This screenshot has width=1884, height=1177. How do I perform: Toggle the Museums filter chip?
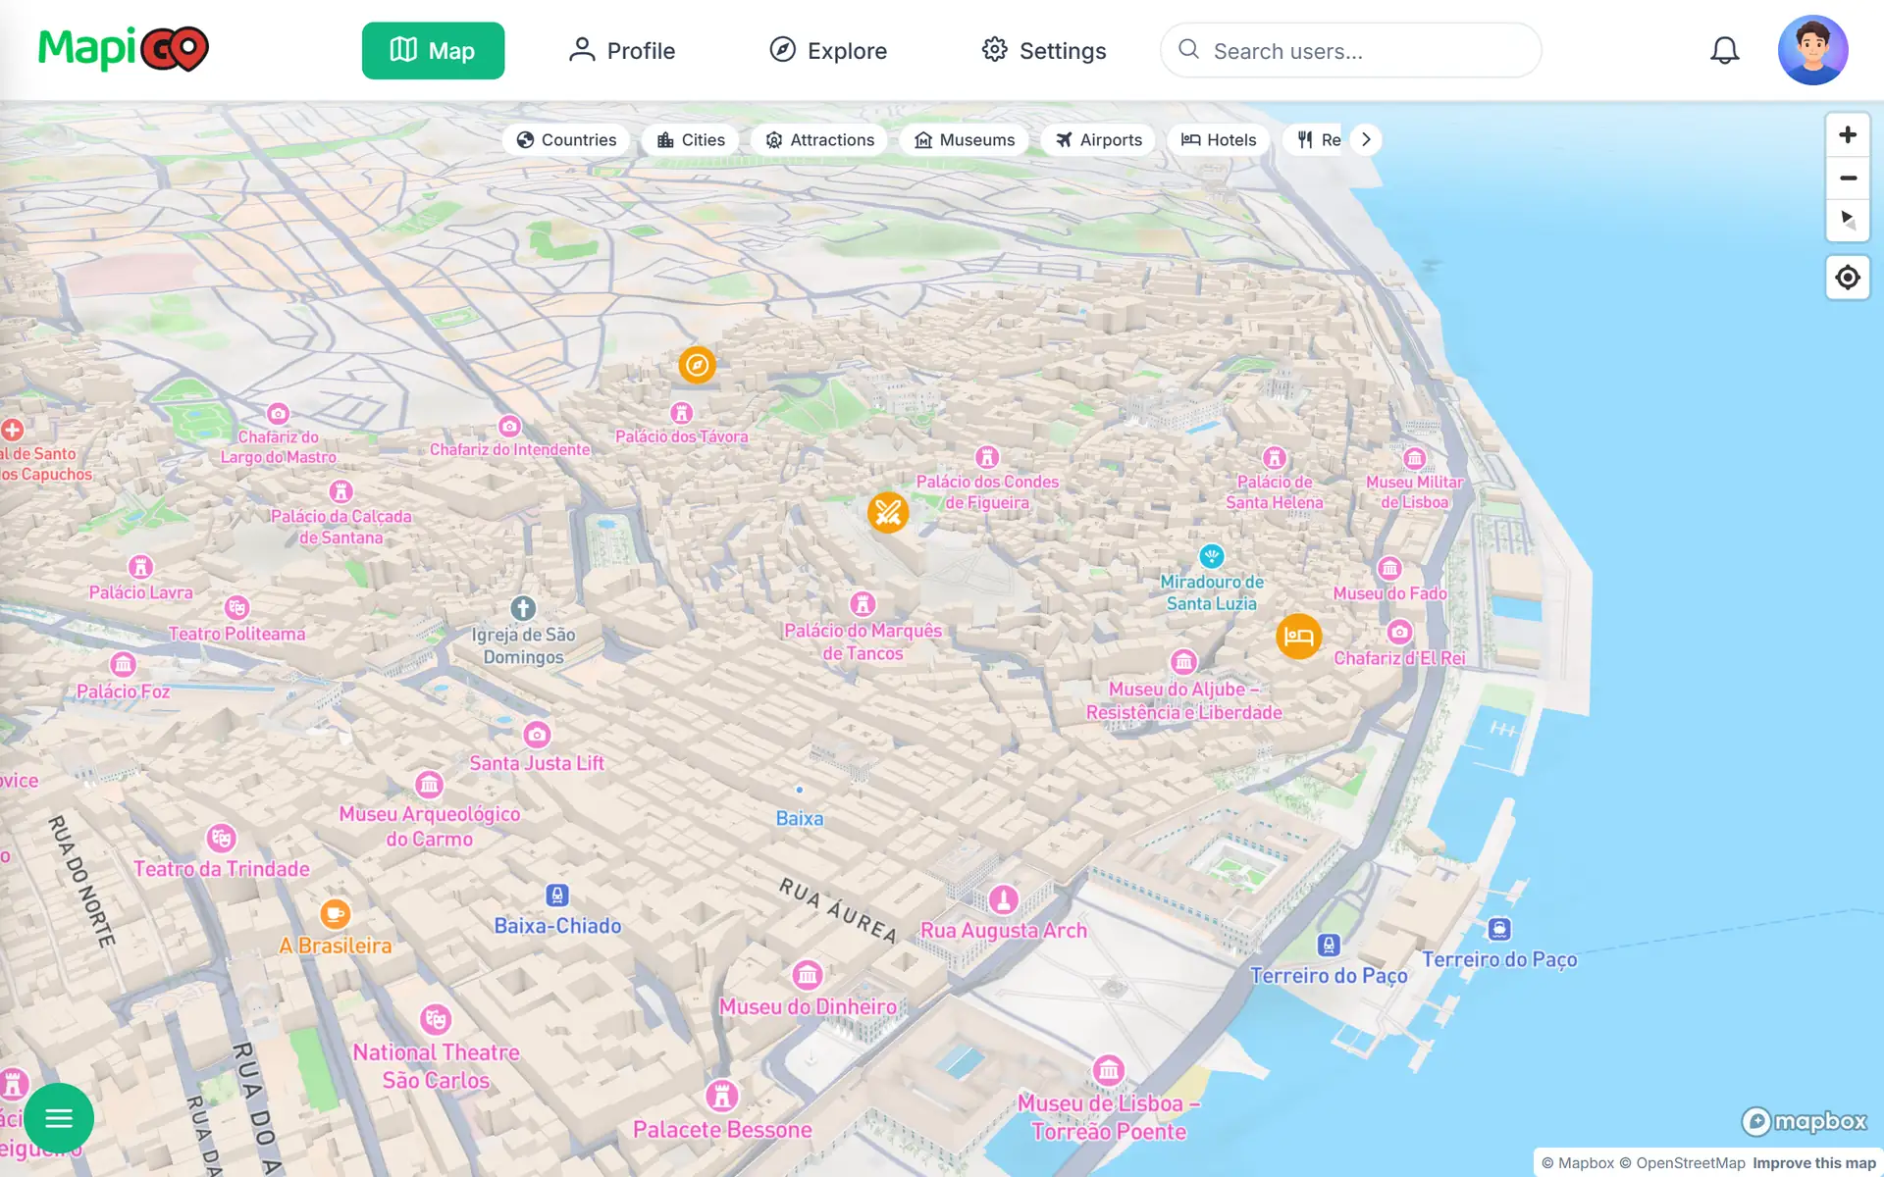click(x=965, y=139)
